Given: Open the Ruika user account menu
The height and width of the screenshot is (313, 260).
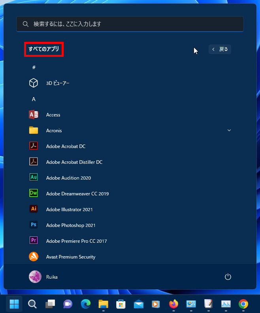Looking at the screenshot, I should coord(43,277).
